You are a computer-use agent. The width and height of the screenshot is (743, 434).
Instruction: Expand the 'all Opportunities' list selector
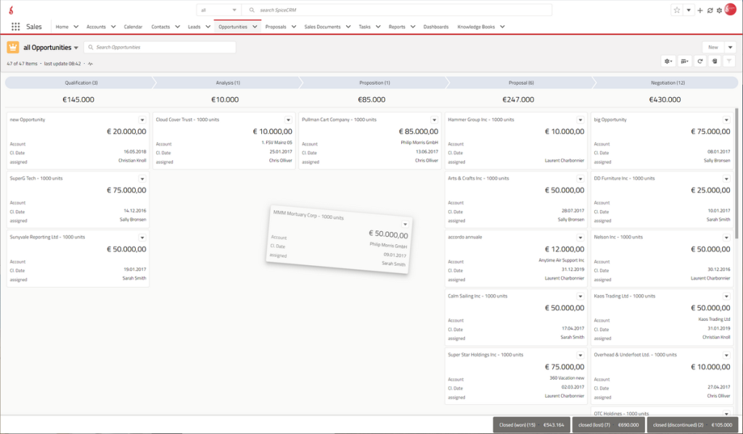(76, 48)
